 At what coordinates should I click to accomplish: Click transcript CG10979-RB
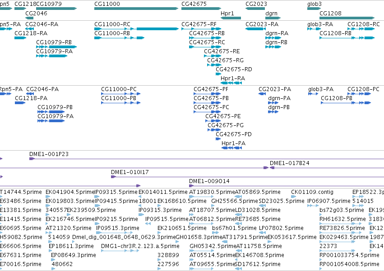(x=54, y=42)
